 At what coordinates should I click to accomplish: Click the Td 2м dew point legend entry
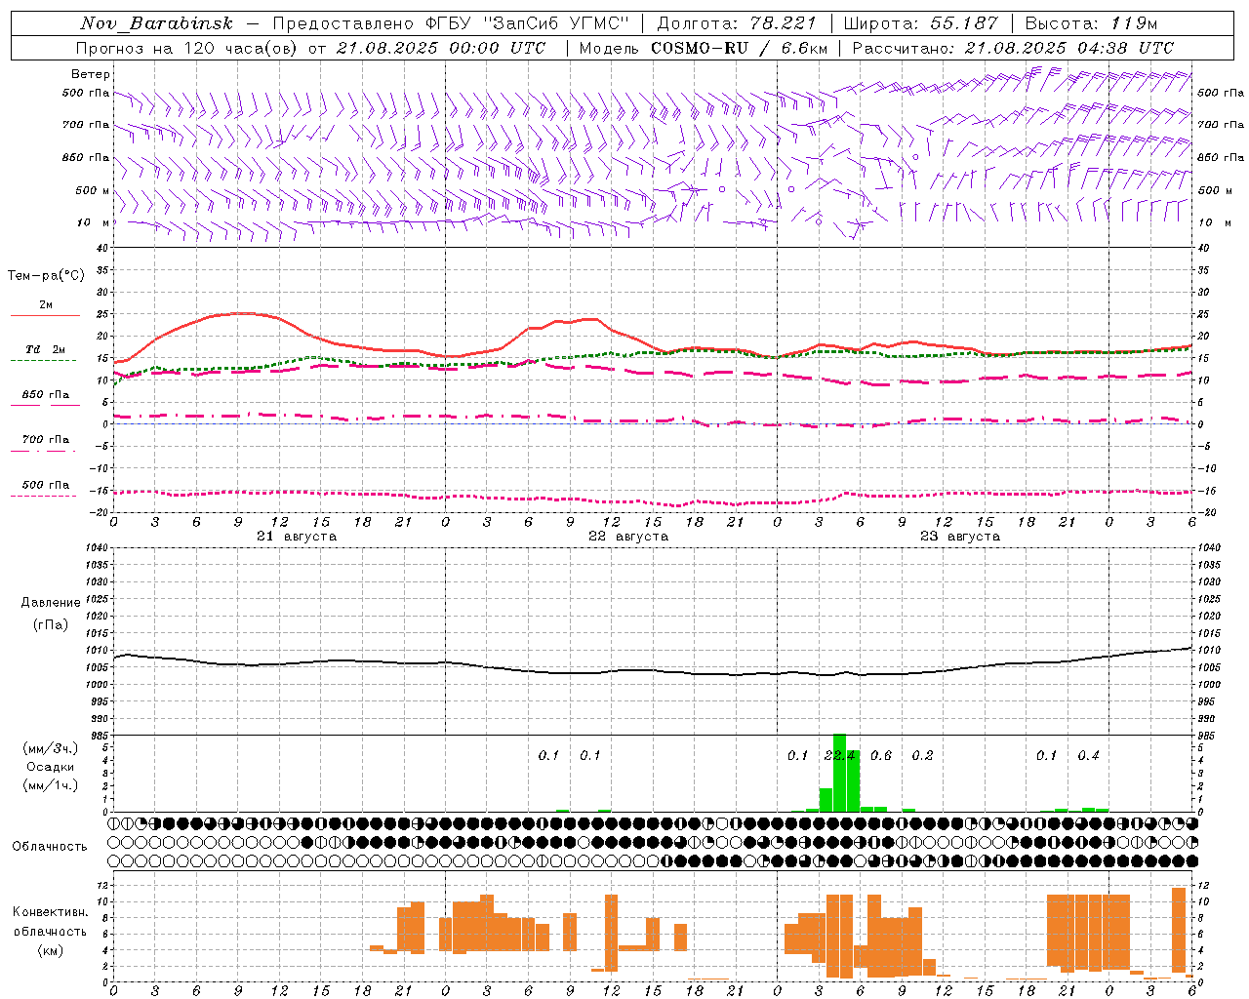[x=45, y=349]
